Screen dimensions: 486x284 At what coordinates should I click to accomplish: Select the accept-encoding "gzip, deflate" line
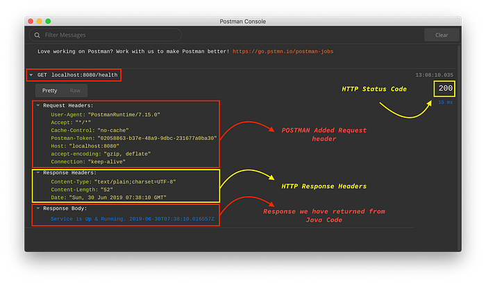coord(101,154)
